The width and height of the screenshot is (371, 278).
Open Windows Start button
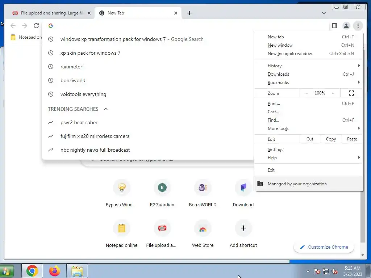(x=7, y=271)
